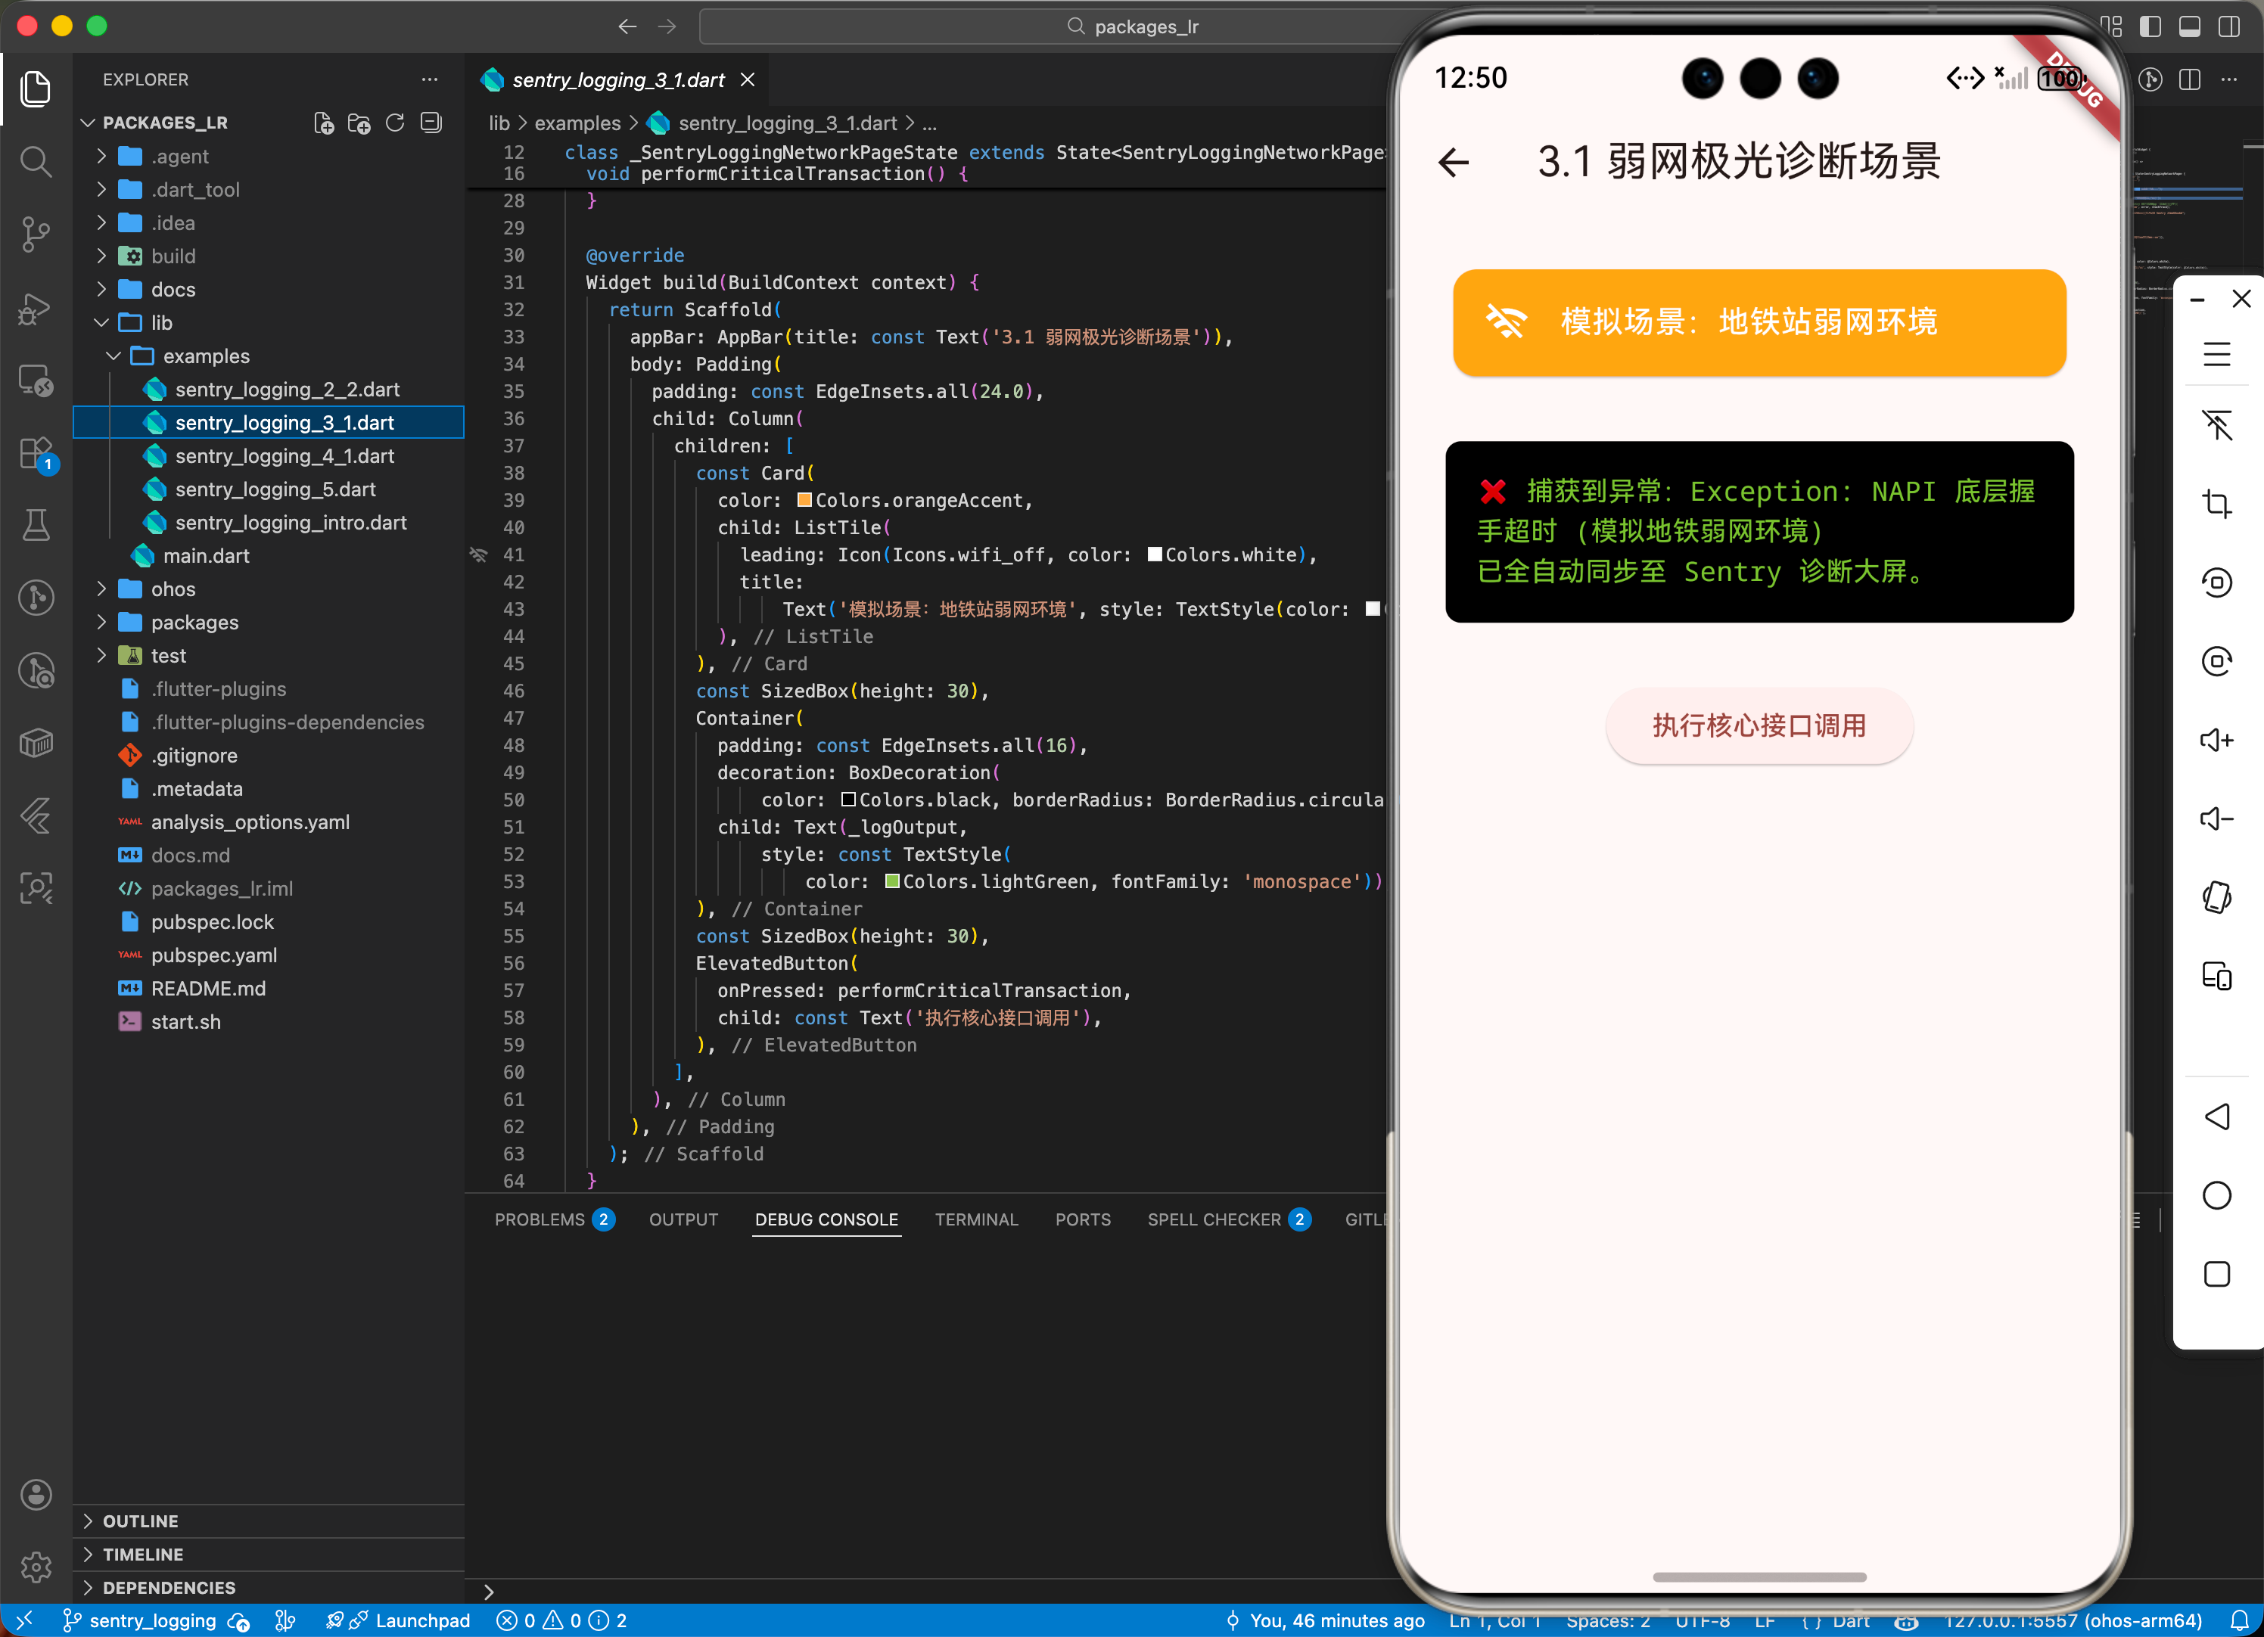2264x1637 pixels.
Task: Switch to the TERMINAL tab
Action: tap(975, 1219)
